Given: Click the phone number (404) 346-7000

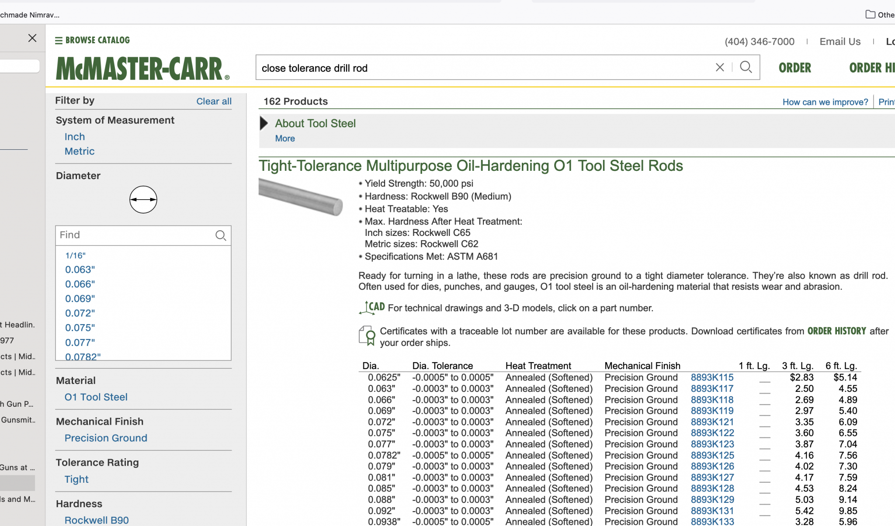Looking at the screenshot, I should click(760, 42).
